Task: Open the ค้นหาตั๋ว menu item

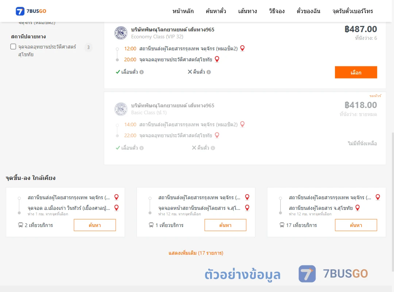Action: pos(216,11)
